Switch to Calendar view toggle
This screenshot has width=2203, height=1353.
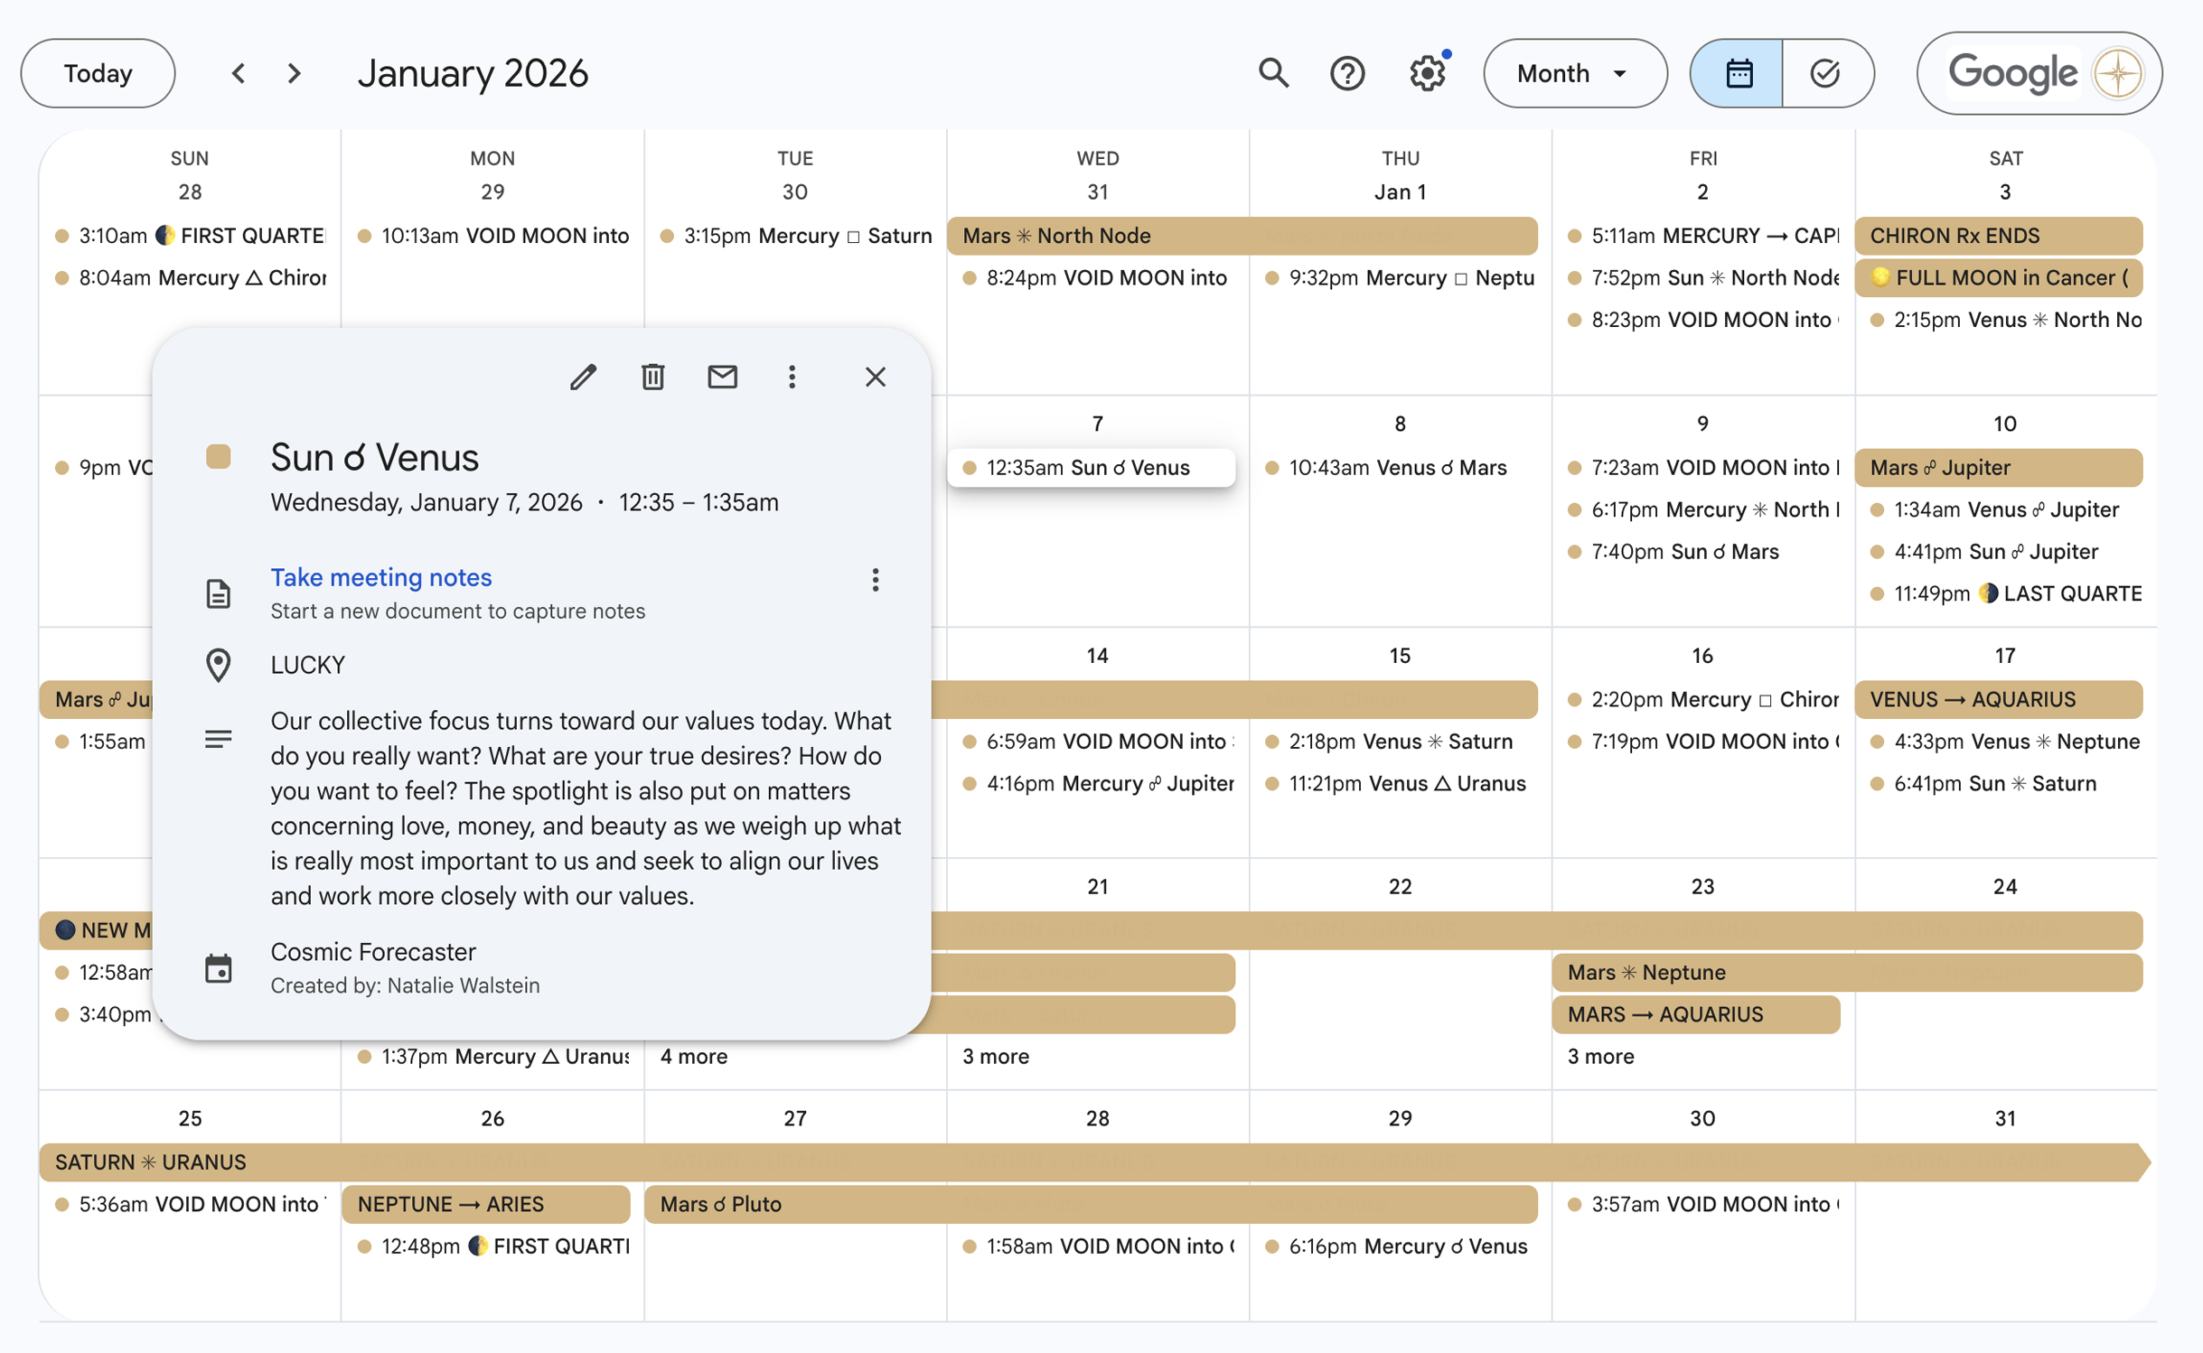point(1737,73)
